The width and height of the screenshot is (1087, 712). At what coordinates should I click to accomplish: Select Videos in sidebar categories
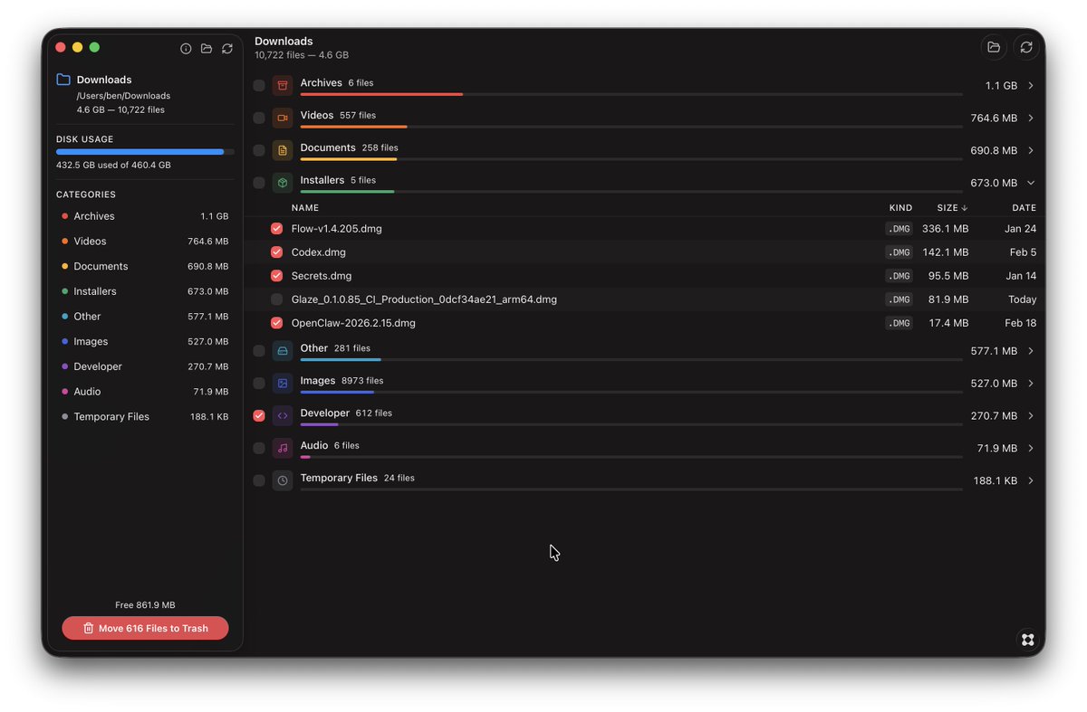tap(145, 242)
